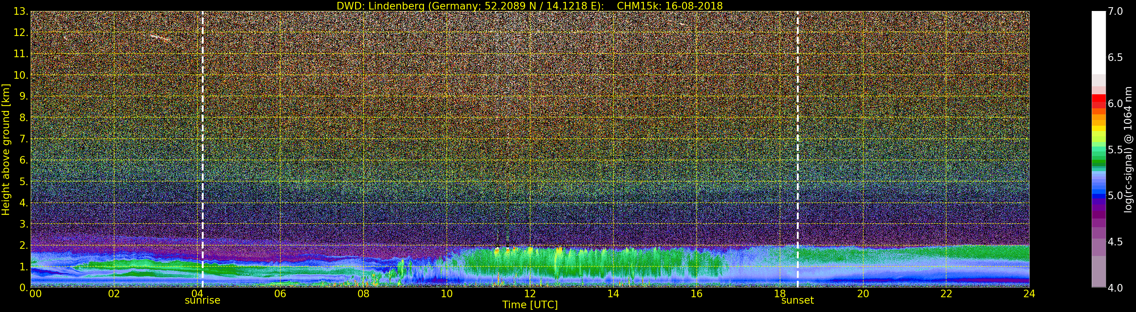Click the '2.' height axis tick label
1136x312 pixels.
[24, 245]
